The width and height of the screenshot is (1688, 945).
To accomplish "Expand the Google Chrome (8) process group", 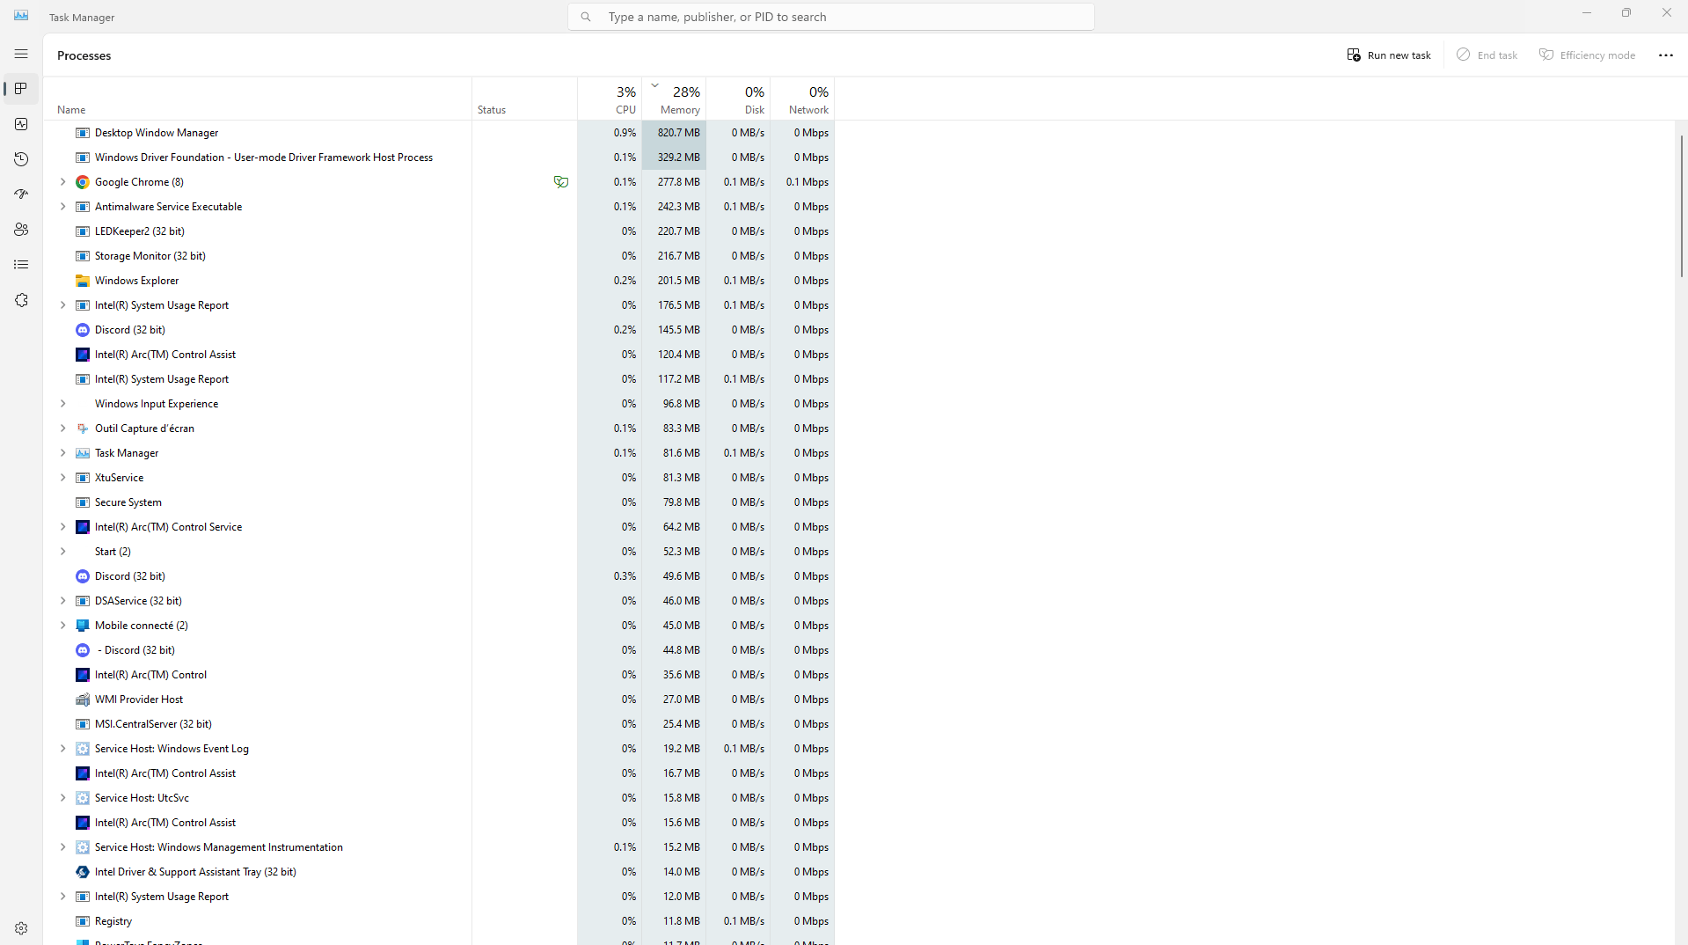I will [x=62, y=182].
